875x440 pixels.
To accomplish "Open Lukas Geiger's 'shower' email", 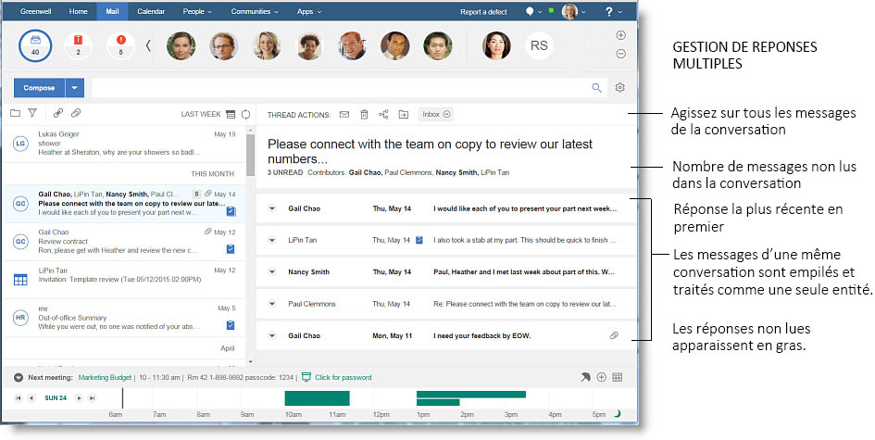I will [x=123, y=143].
